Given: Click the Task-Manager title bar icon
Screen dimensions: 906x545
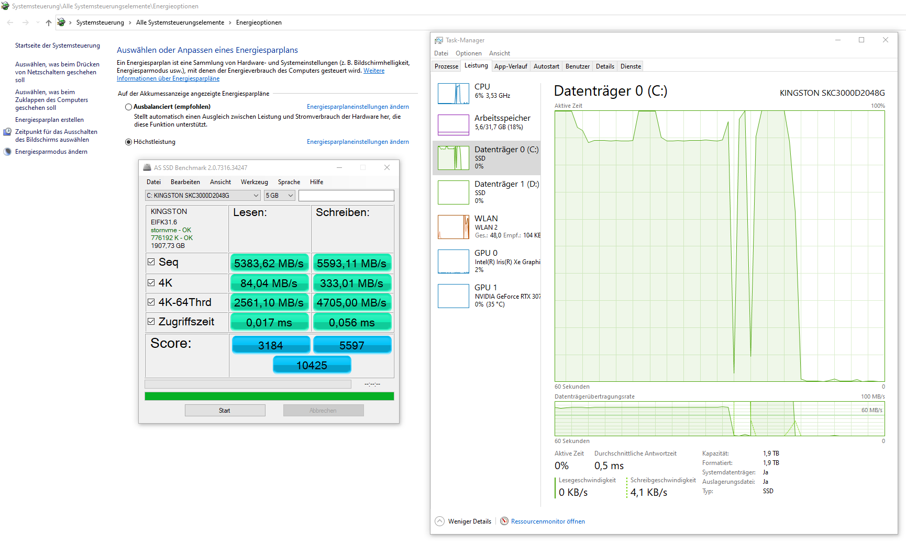Looking at the screenshot, I should point(439,40).
